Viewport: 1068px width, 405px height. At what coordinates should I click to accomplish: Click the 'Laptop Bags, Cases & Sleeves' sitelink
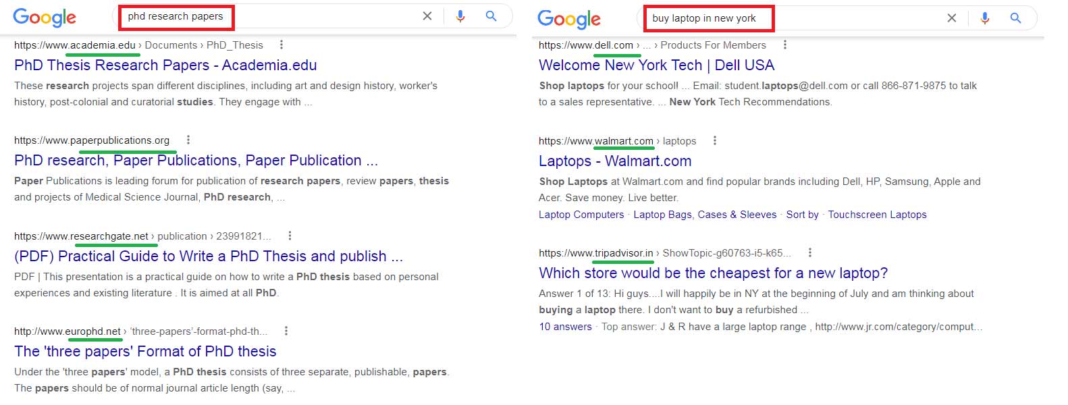(705, 215)
